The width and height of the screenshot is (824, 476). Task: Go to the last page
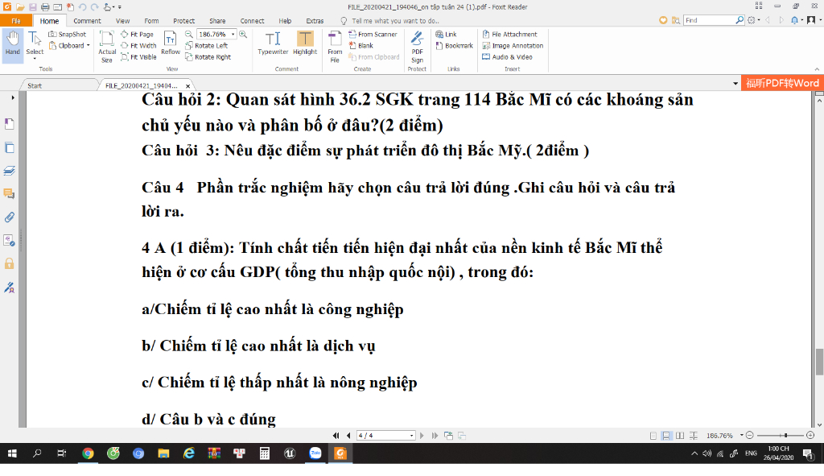point(435,436)
